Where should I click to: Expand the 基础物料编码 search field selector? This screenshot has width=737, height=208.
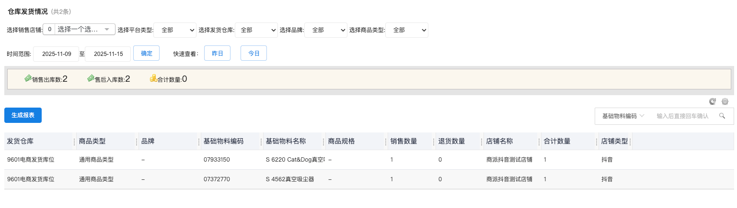coord(623,116)
